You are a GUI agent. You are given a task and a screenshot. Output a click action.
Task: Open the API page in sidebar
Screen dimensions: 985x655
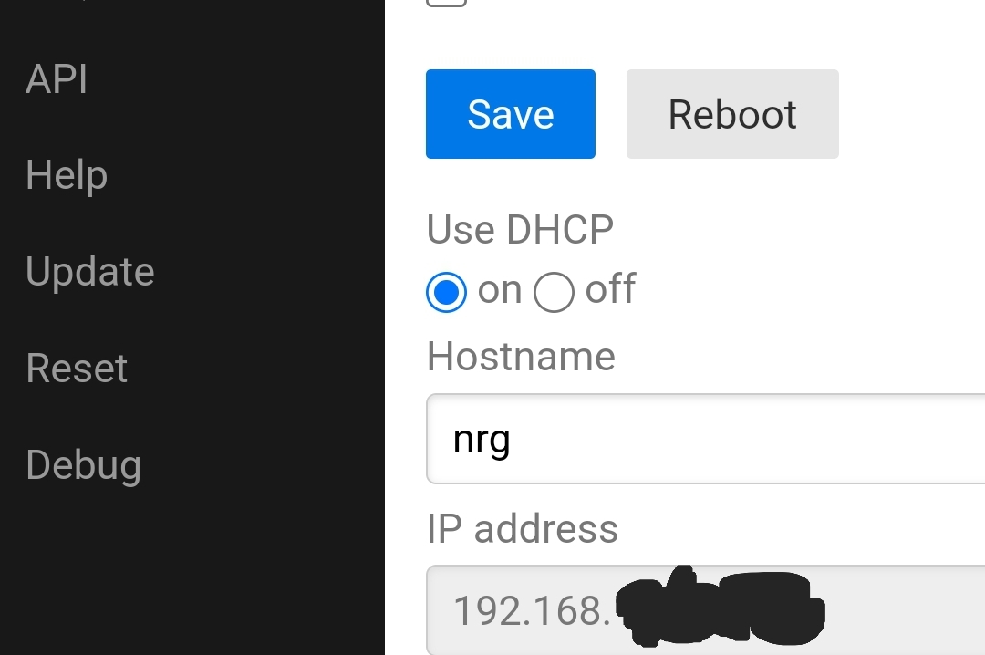(x=57, y=79)
